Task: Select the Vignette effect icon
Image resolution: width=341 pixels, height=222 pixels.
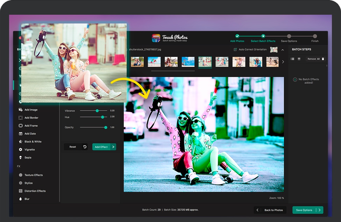Action: pyautogui.click(x=21, y=150)
